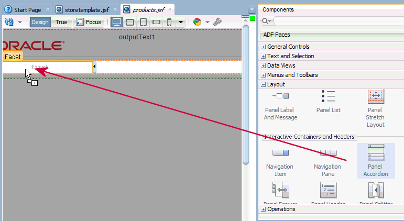The height and width of the screenshot is (221, 404).
Task: Open the wrench settings icon
Action: [217, 22]
